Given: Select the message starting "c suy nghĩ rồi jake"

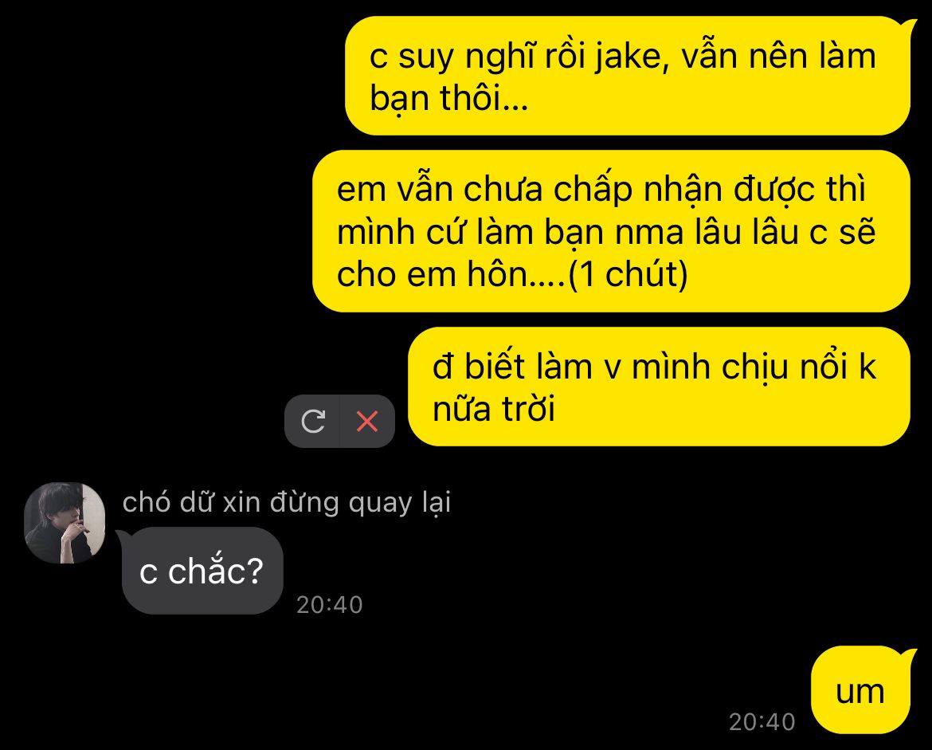Looking at the screenshot, I should point(628,77).
